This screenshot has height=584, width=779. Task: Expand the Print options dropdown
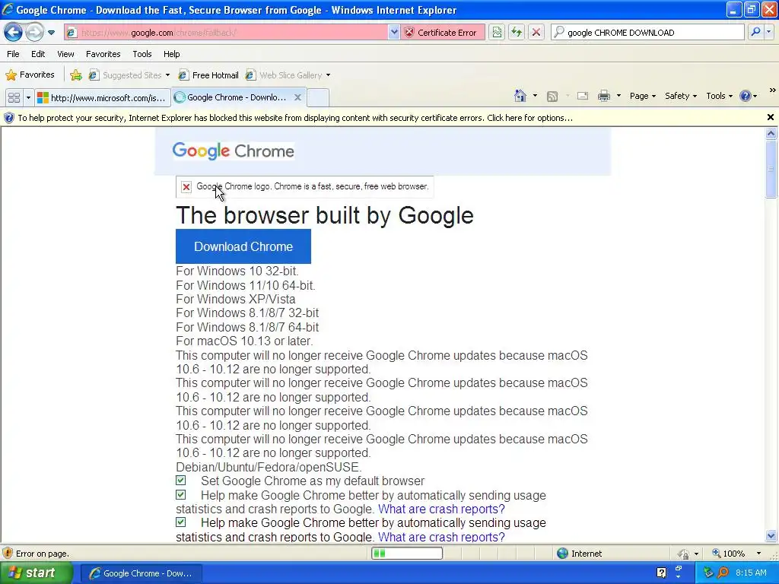click(x=618, y=96)
